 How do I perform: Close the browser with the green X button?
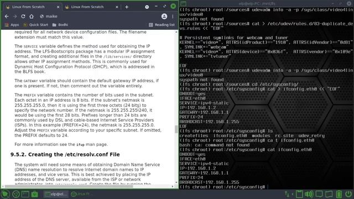tap(173, 6)
